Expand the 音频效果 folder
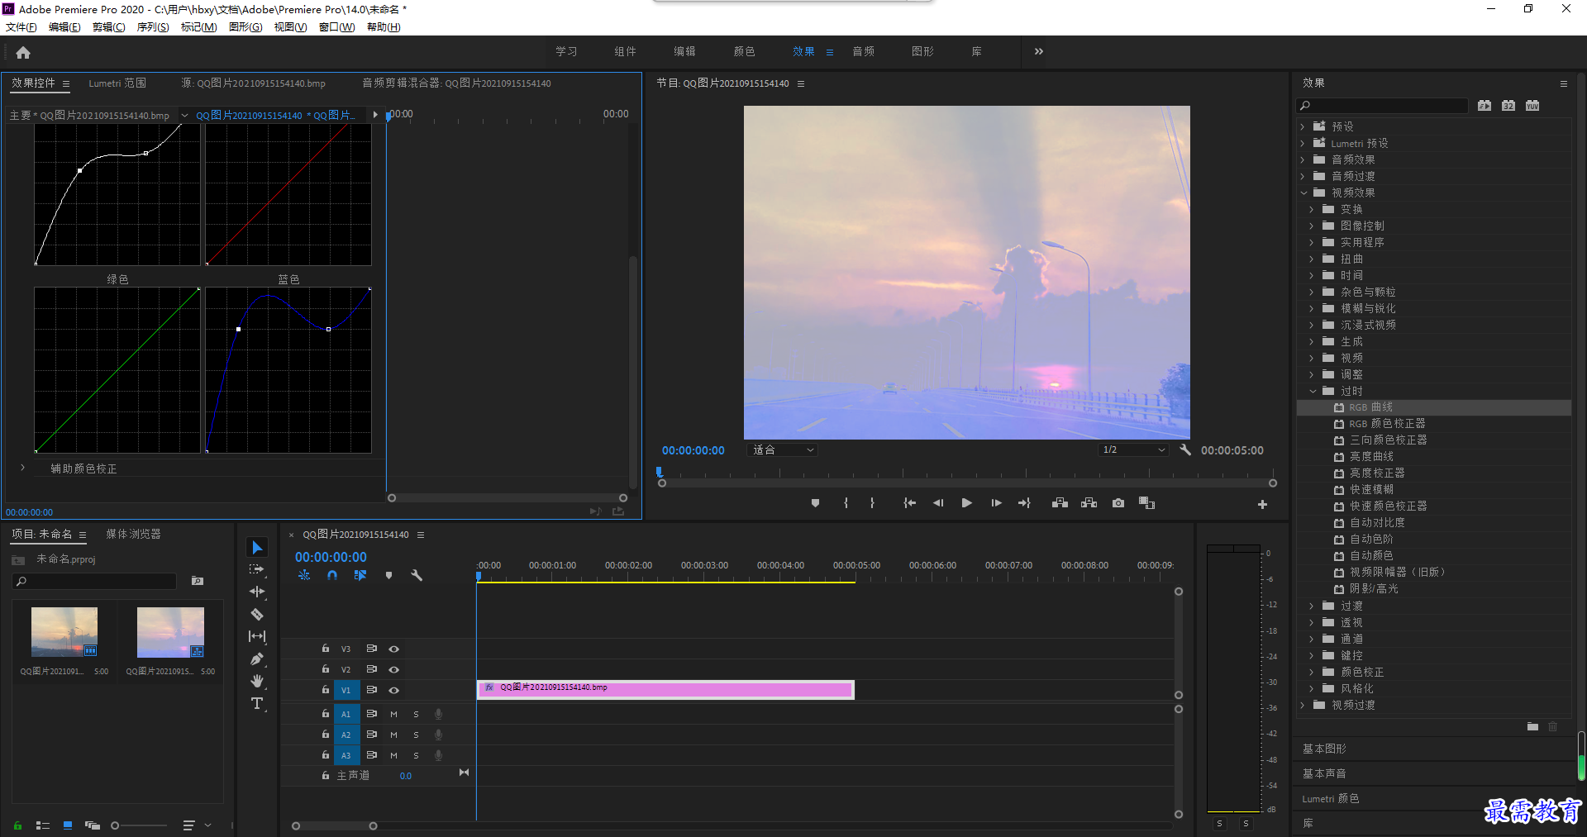1587x837 pixels. click(x=1303, y=160)
